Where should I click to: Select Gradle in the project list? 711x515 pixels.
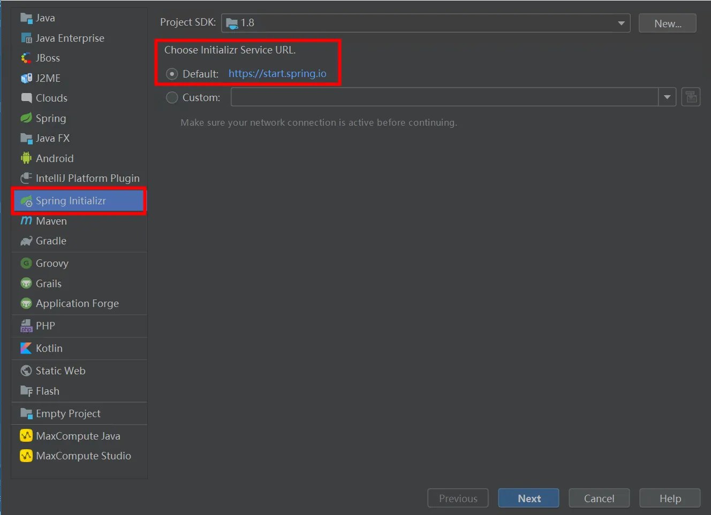pos(79,241)
